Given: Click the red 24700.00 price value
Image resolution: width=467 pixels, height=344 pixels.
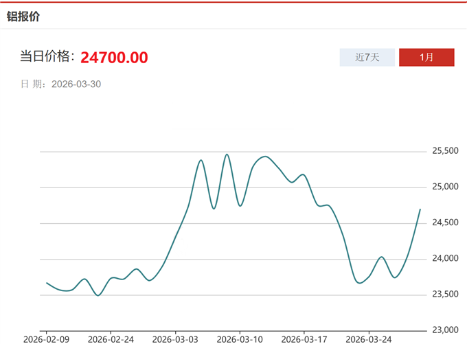Looking at the screenshot, I should (x=114, y=58).
